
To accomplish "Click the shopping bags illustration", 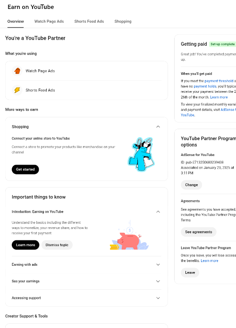I will [141, 154].
